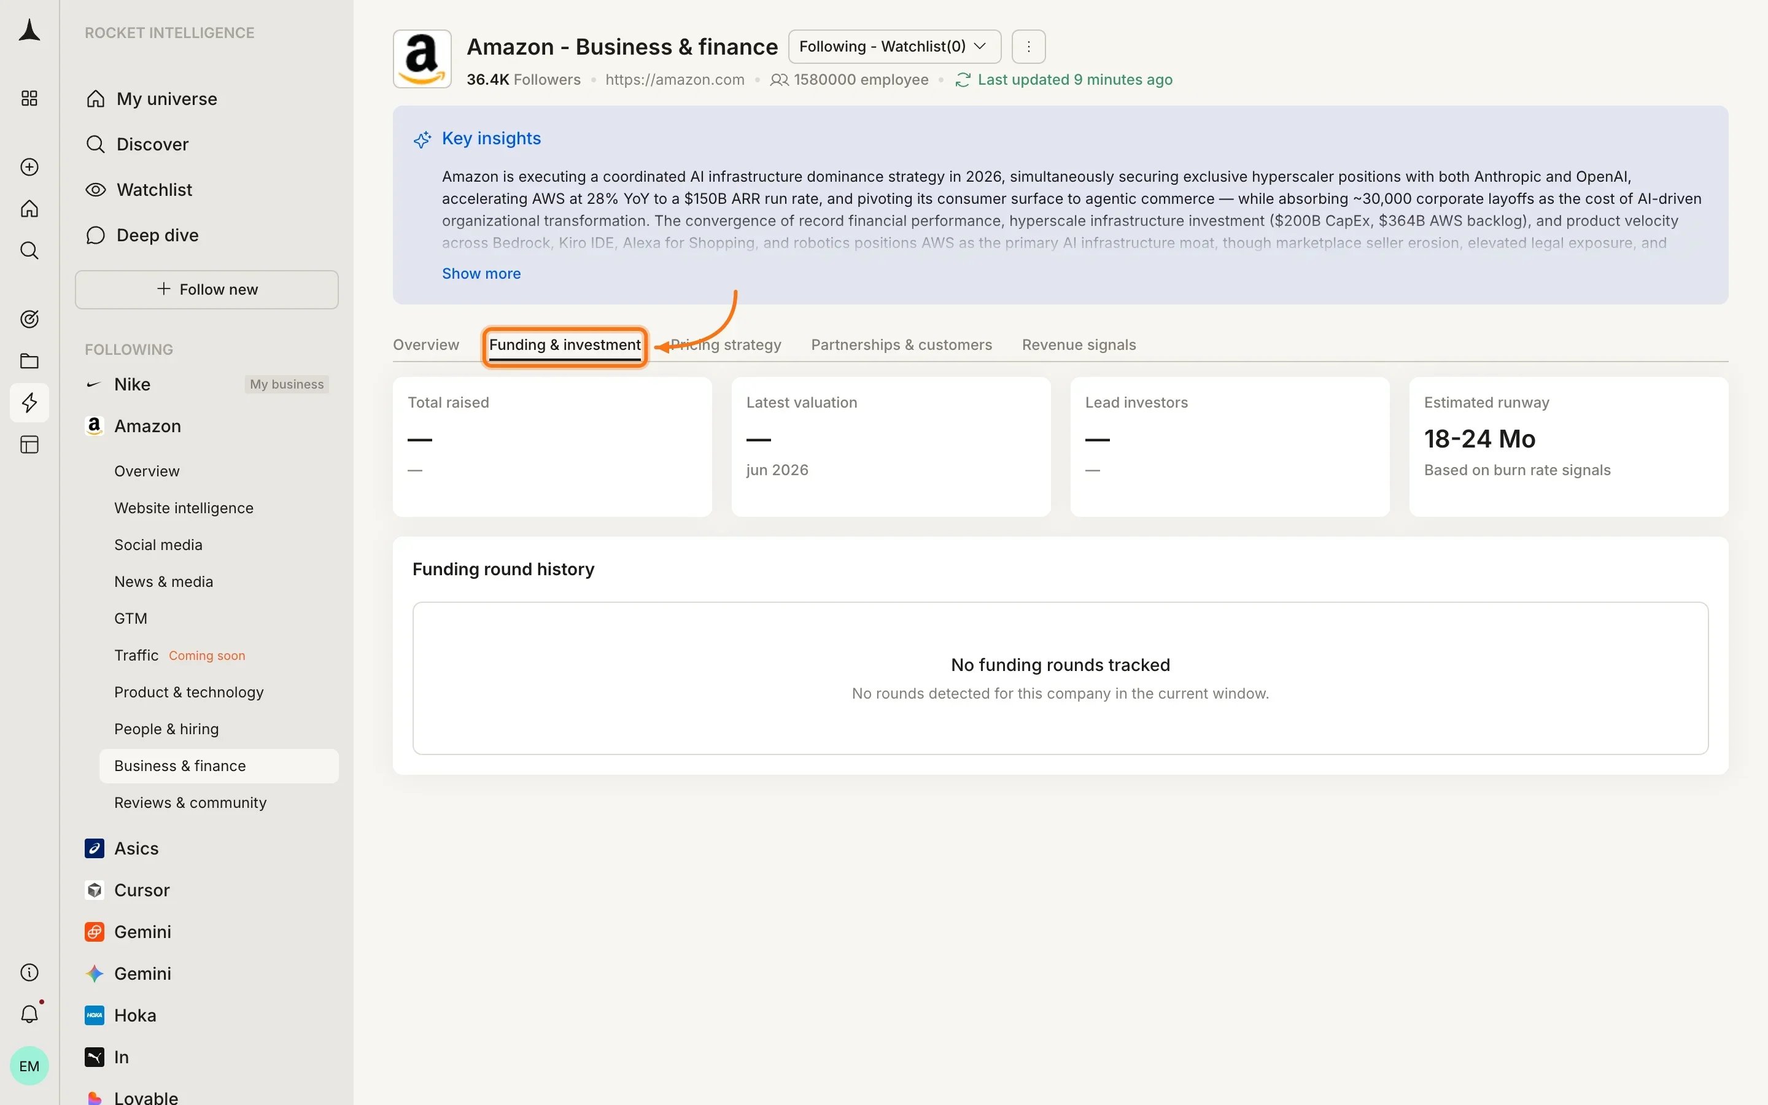This screenshot has height=1105, width=1768.
Task: Click the Total raised card
Action: coord(552,446)
